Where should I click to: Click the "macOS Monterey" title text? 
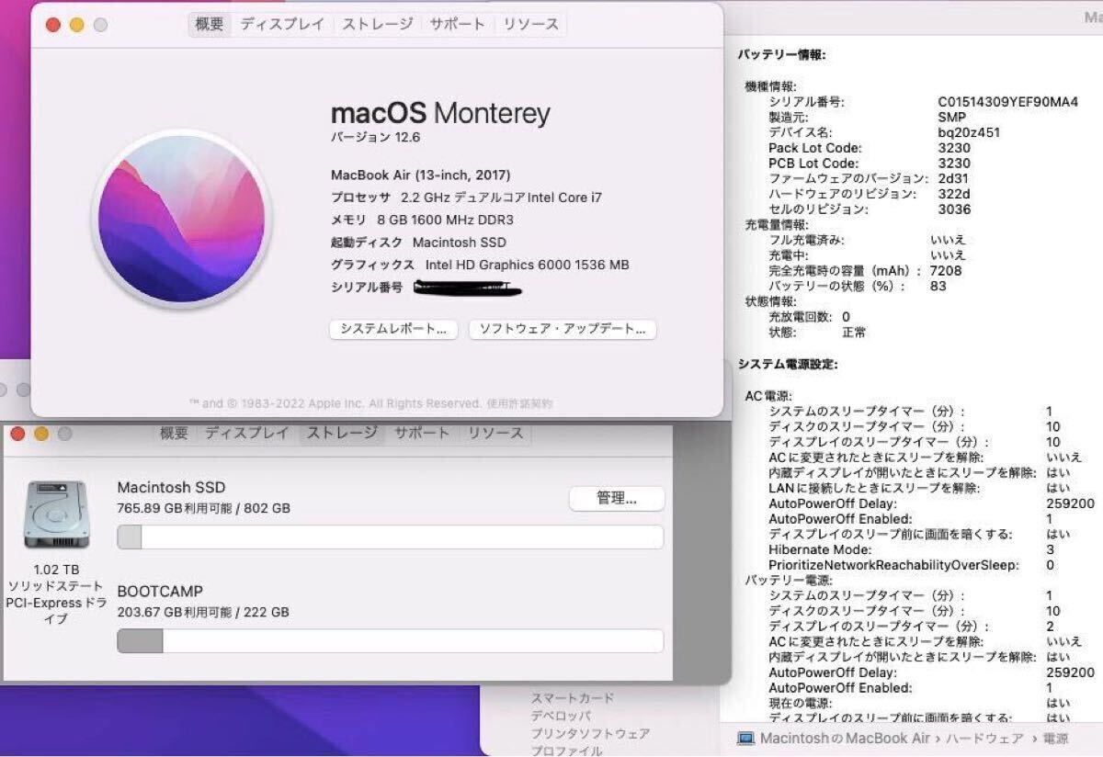[440, 113]
